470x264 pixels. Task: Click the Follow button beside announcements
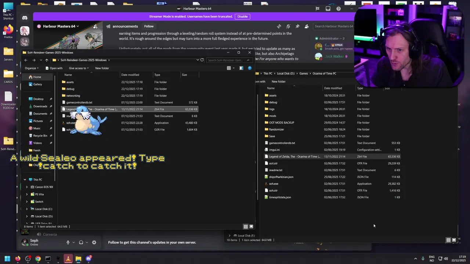pos(149,26)
